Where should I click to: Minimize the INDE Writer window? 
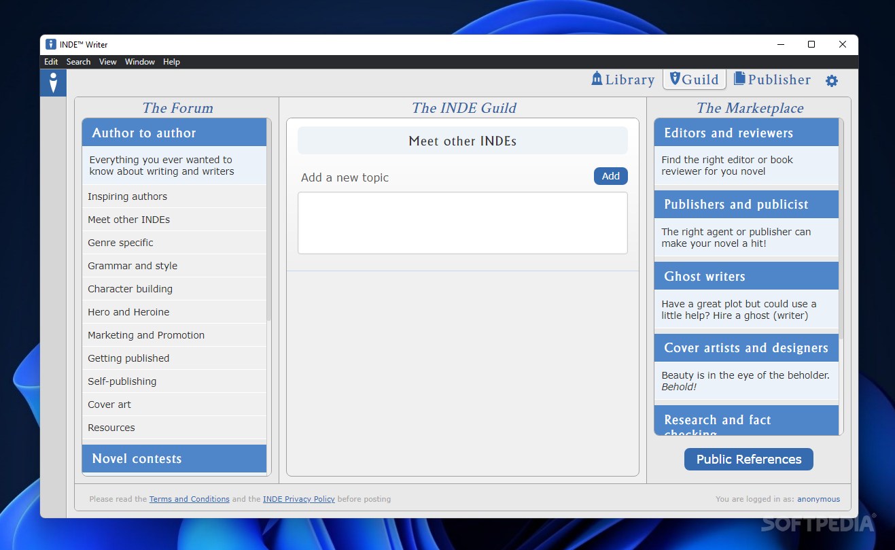[x=780, y=44]
